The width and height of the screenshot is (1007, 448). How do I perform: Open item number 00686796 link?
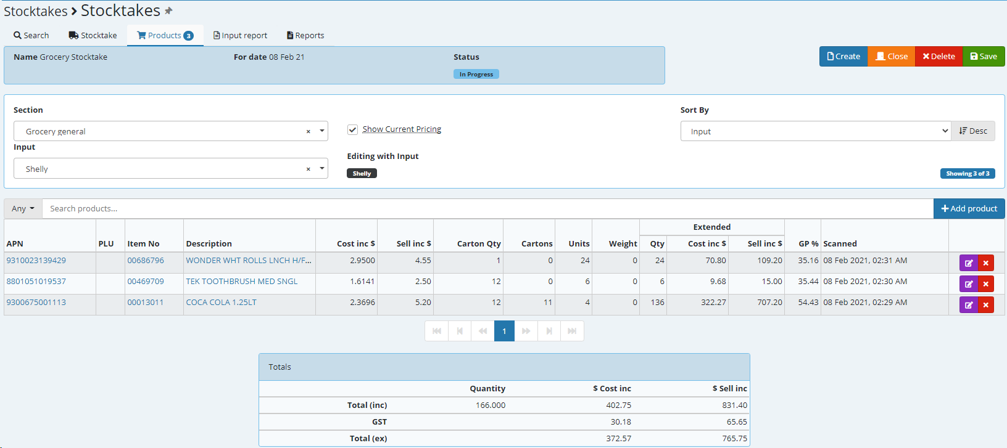pyautogui.click(x=146, y=260)
